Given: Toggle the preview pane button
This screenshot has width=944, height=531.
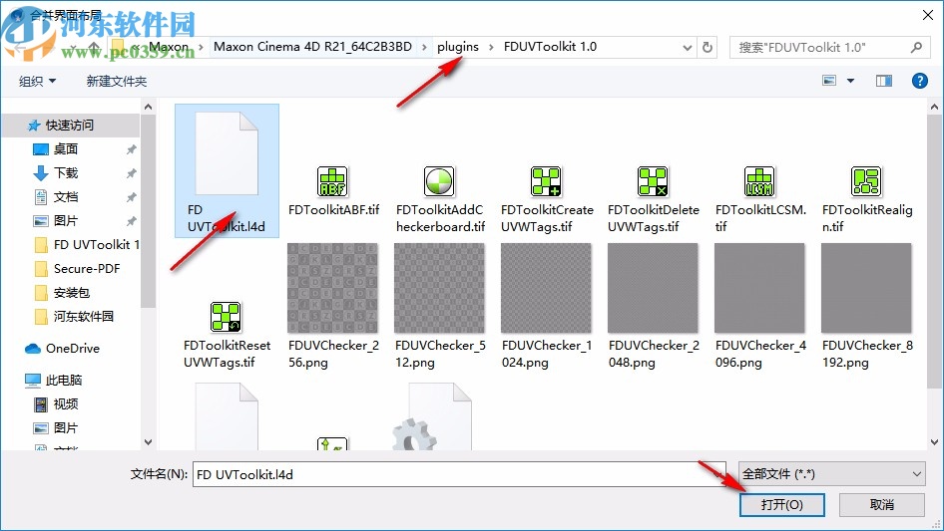Looking at the screenshot, I should [884, 81].
